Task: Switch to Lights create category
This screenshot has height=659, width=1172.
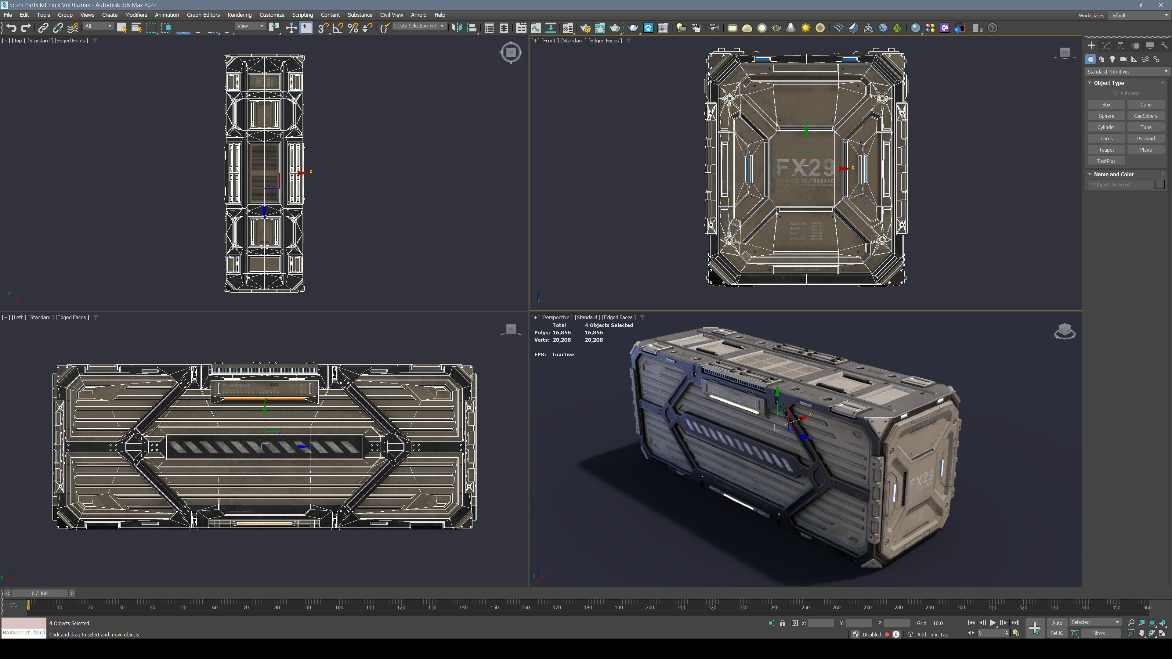Action: (1112, 59)
